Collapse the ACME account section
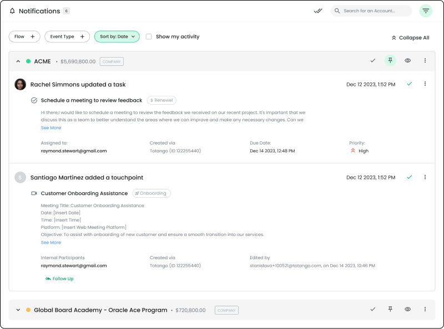This screenshot has height=329, width=444. [x=18, y=61]
